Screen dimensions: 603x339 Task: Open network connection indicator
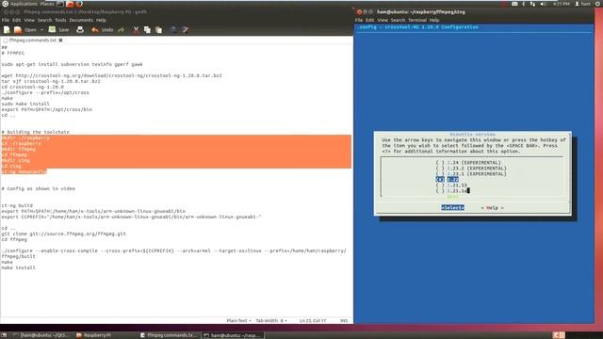532,4
